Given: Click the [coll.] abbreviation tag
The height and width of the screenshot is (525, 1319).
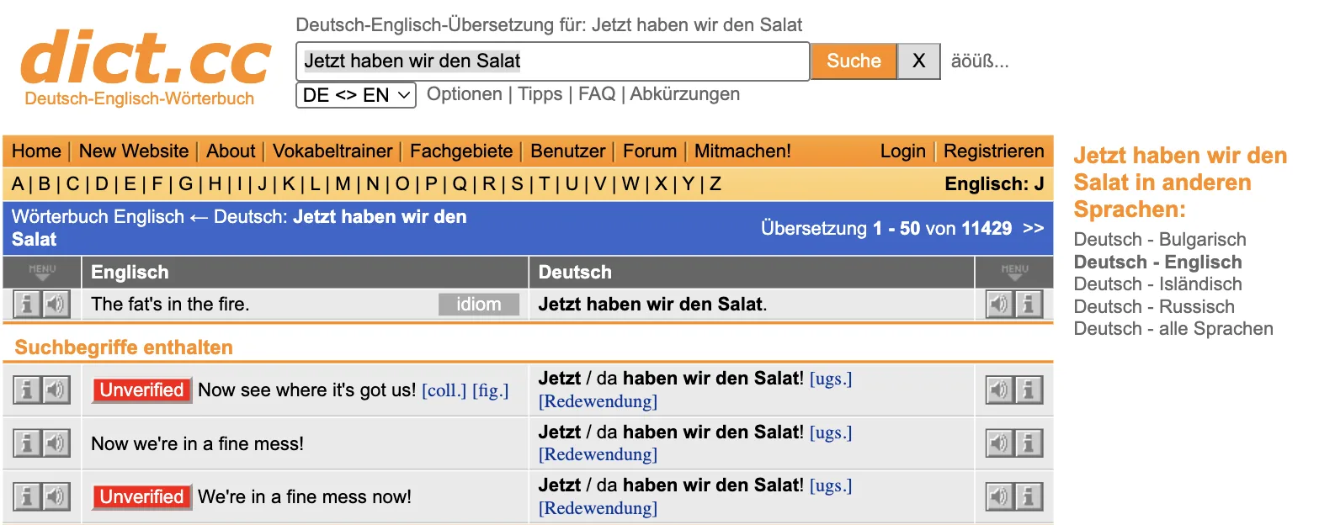Looking at the screenshot, I should click(x=444, y=390).
